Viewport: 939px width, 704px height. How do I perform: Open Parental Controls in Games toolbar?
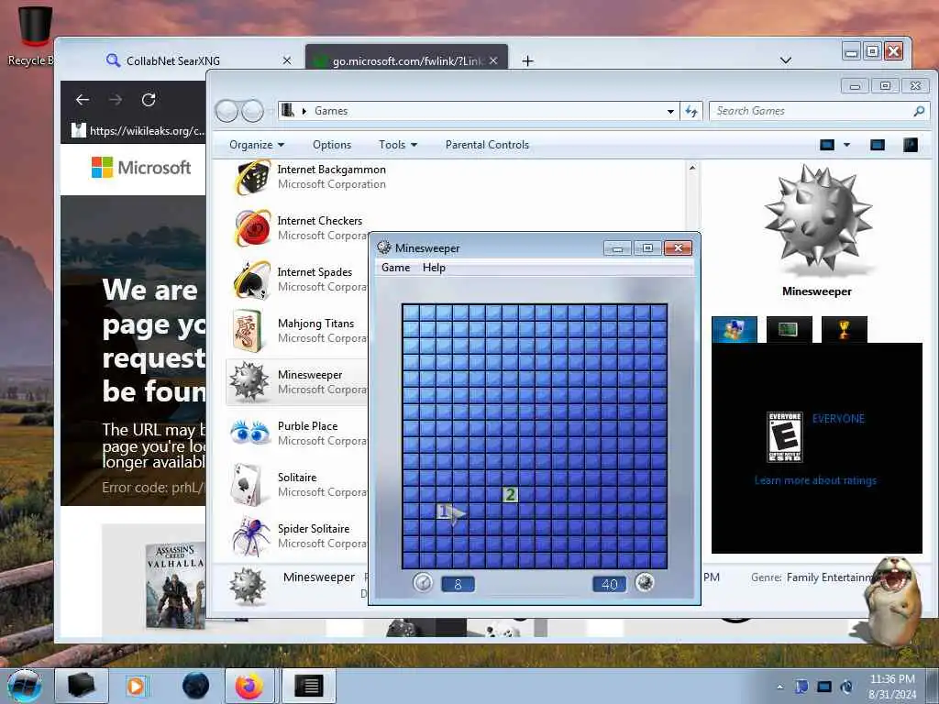pos(488,145)
